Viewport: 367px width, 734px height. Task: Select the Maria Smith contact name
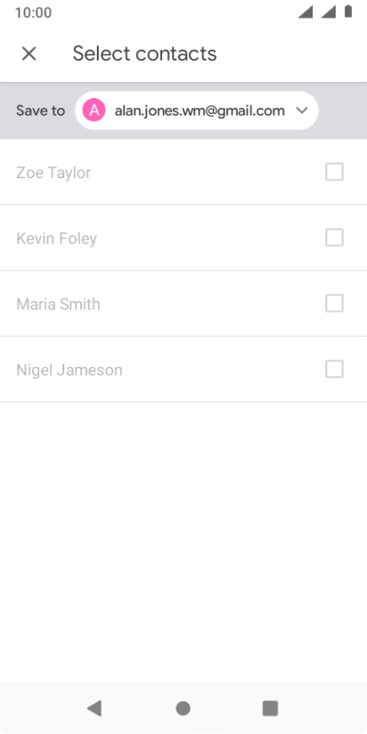coord(58,305)
